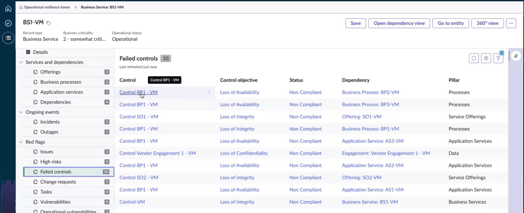
Task: Click the tag icon beside BS1-VM title
Action: [49, 23]
